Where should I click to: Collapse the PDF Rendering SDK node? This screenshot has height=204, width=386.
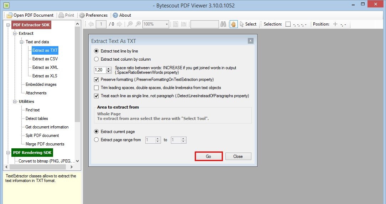(x=8, y=153)
